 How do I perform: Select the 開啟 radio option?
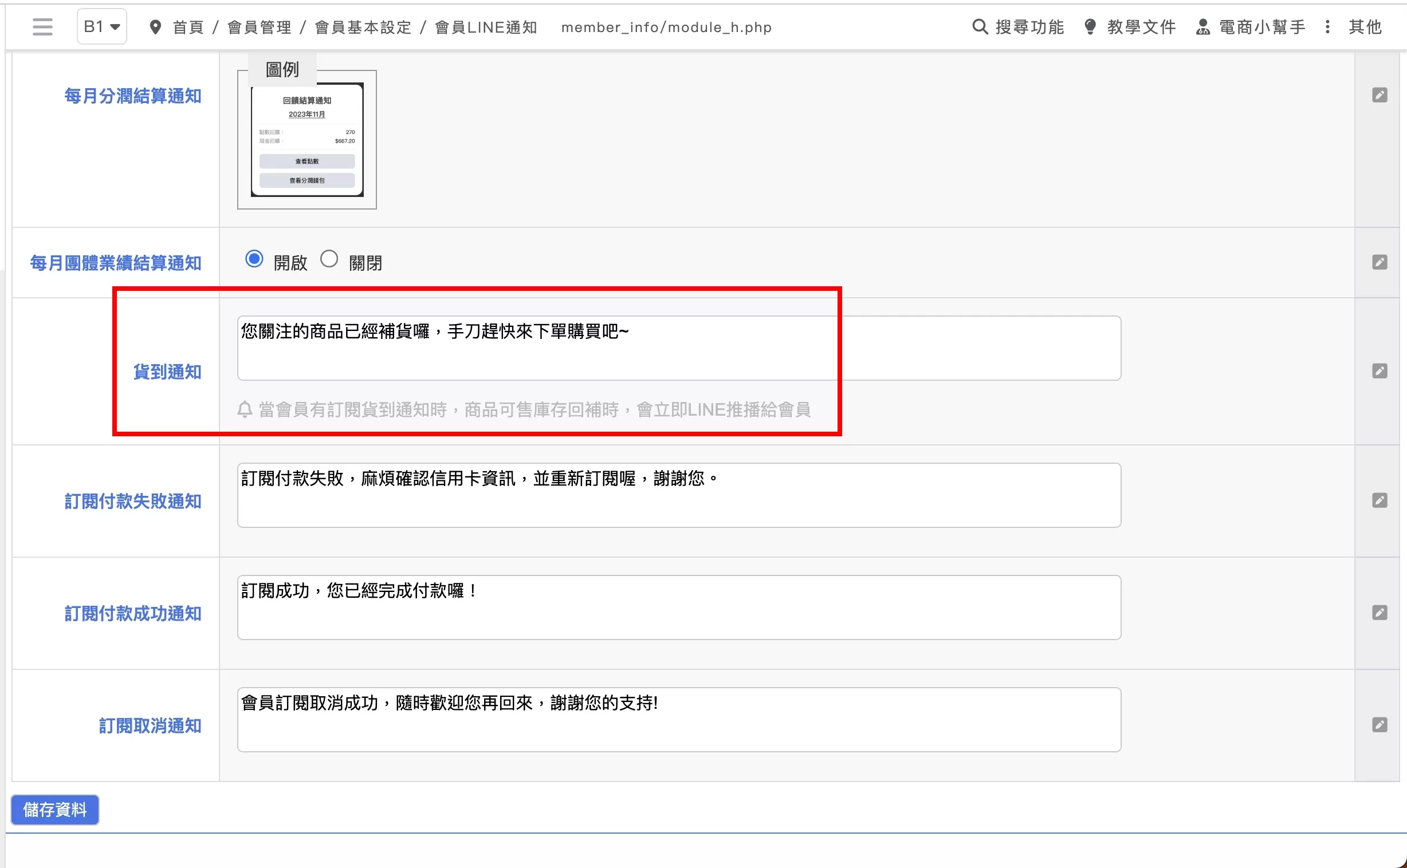pyautogui.click(x=254, y=259)
